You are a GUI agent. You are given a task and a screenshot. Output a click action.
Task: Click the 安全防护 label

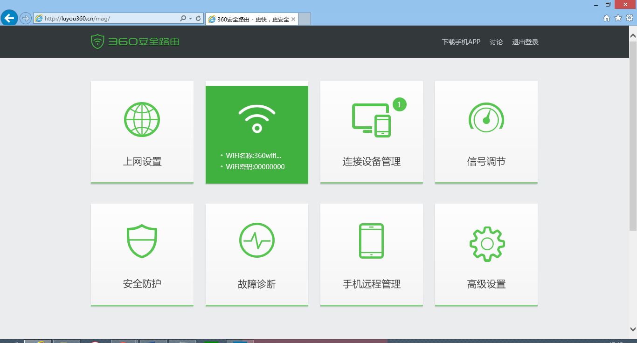tap(142, 284)
